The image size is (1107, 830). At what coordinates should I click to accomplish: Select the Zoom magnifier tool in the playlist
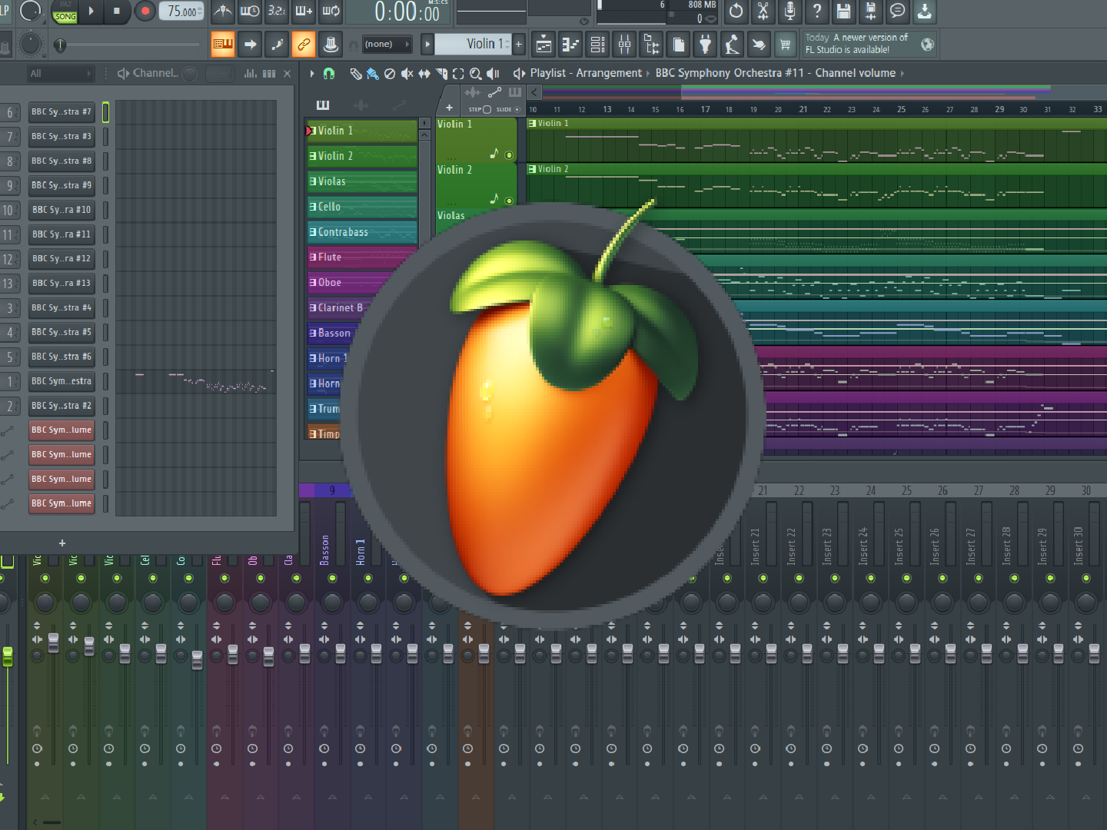(x=475, y=74)
